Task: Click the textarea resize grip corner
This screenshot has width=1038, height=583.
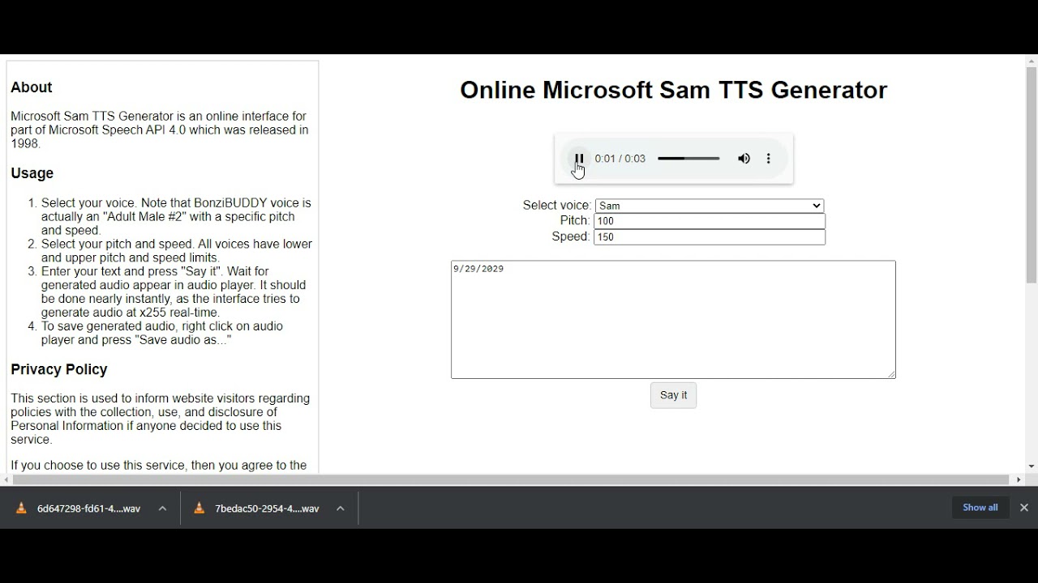Action: pos(891,374)
